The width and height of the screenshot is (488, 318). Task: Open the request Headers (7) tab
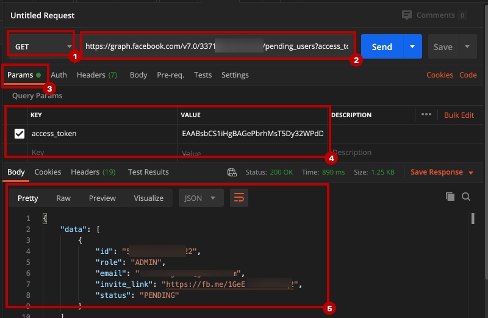97,75
